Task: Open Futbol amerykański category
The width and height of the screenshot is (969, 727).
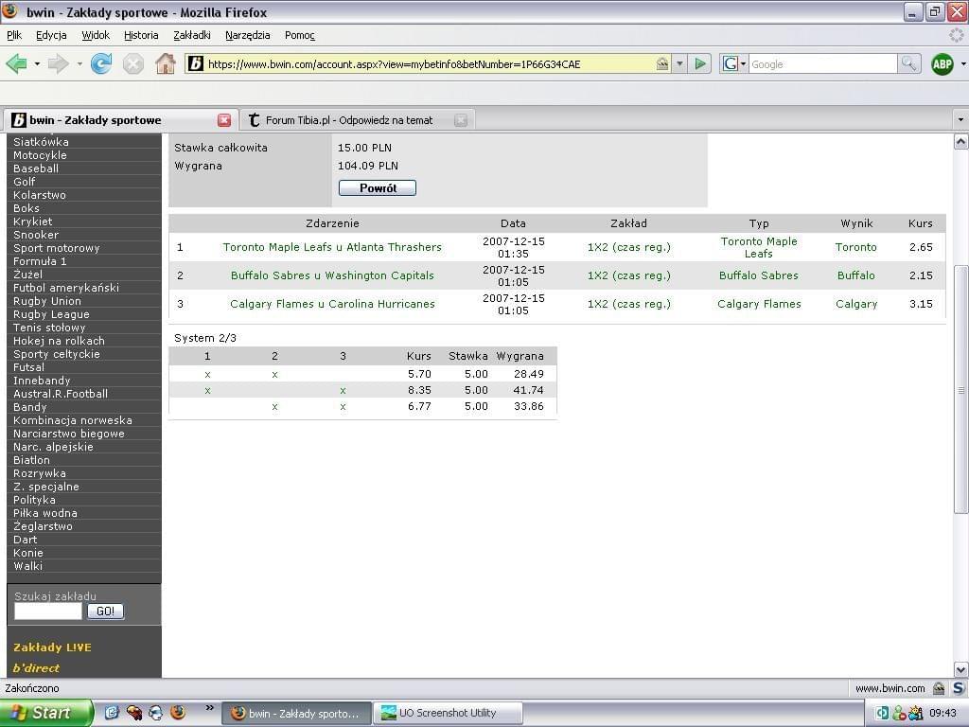Action: [66, 288]
